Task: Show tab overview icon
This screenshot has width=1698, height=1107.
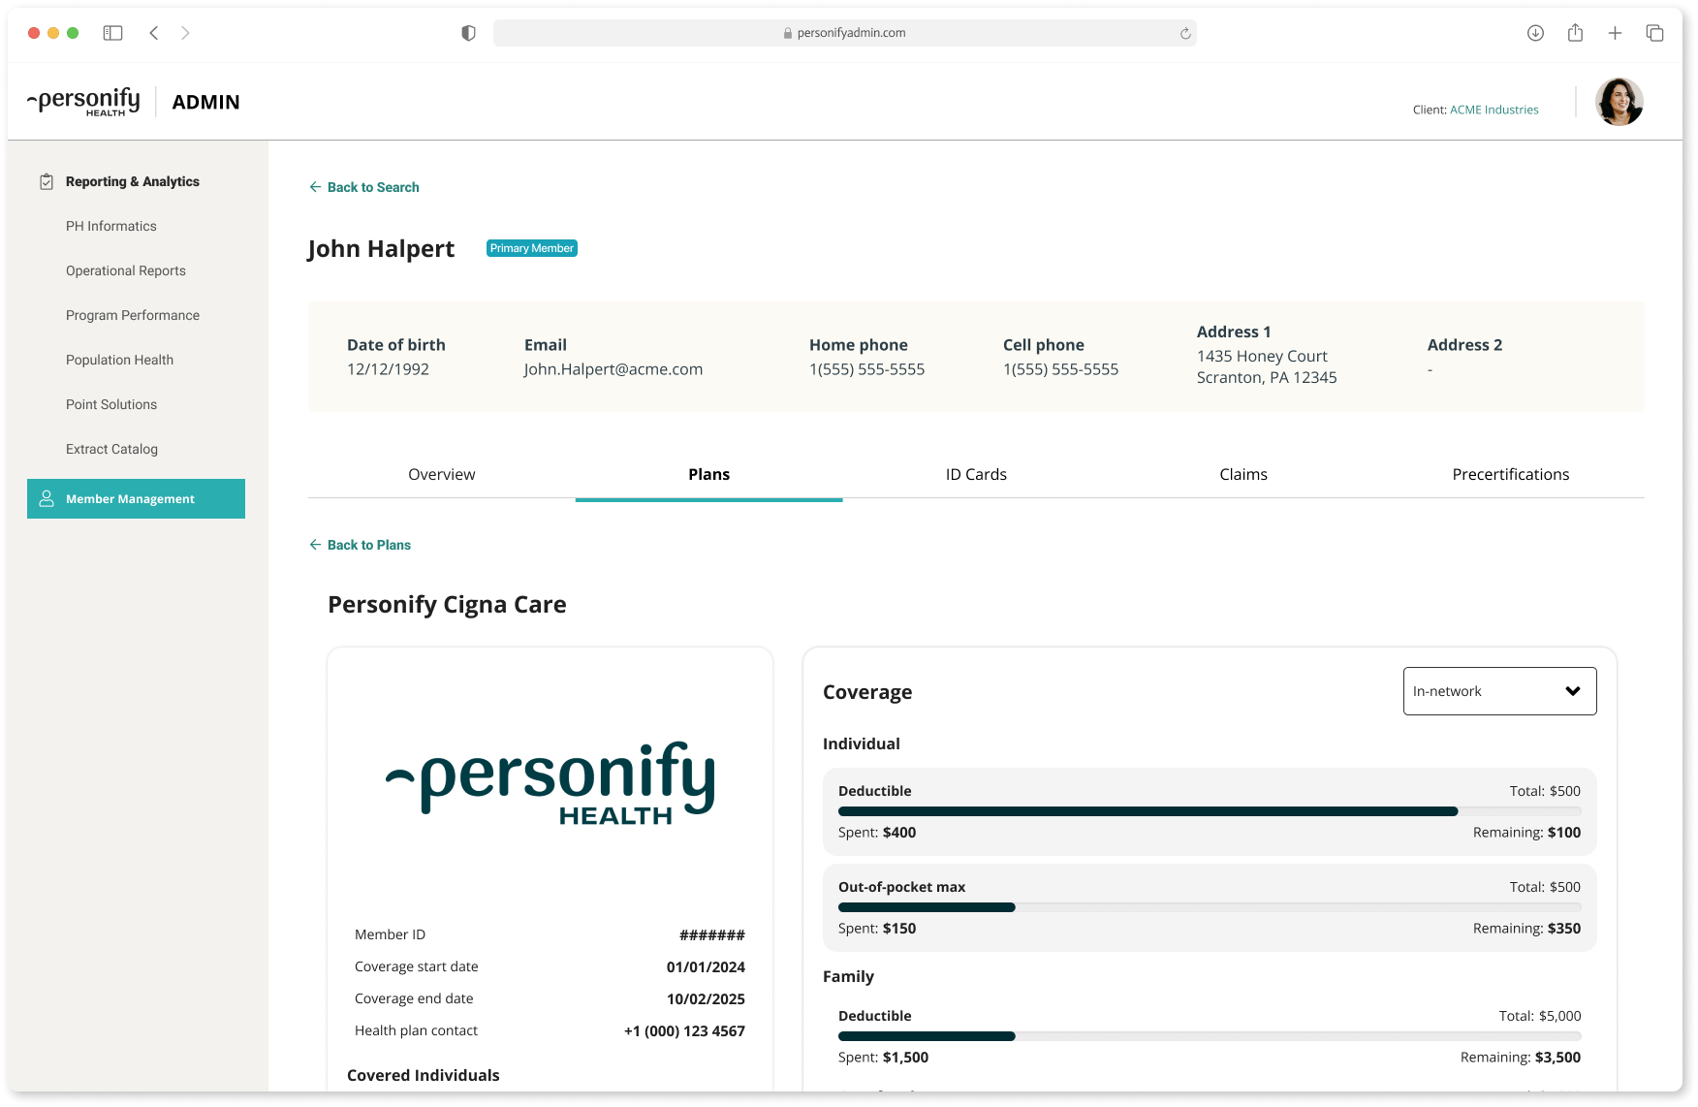Action: point(1654,33)
